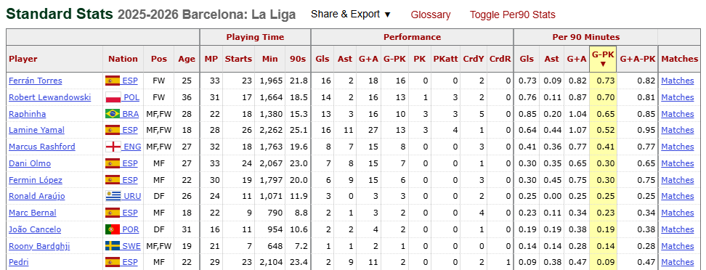Sort table by the Gls performance column

(322, 59)
